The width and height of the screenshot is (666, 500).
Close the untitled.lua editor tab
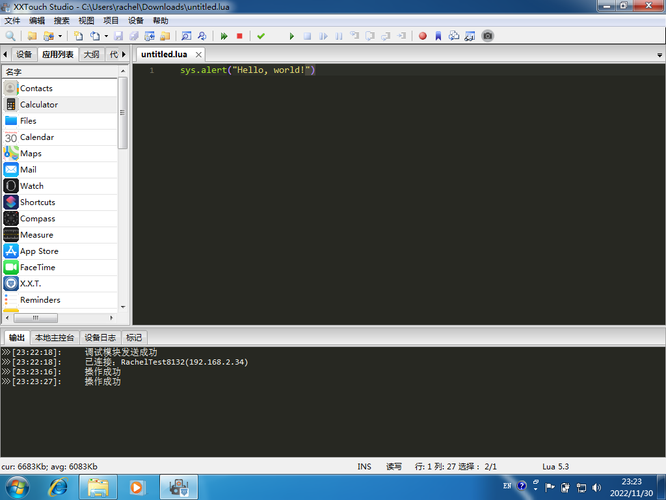click(198, 55)
